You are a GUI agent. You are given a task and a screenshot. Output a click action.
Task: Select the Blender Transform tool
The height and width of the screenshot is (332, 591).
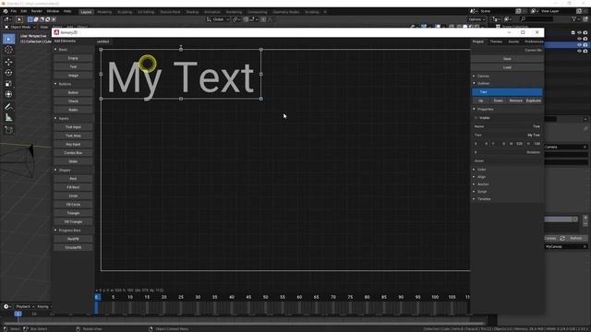(8, 94)
